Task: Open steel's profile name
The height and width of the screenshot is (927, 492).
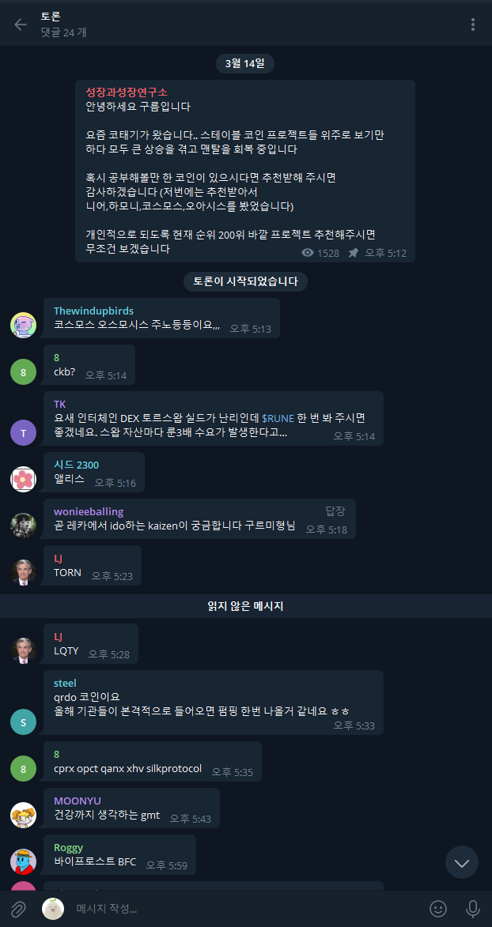Action: [65, 683]
